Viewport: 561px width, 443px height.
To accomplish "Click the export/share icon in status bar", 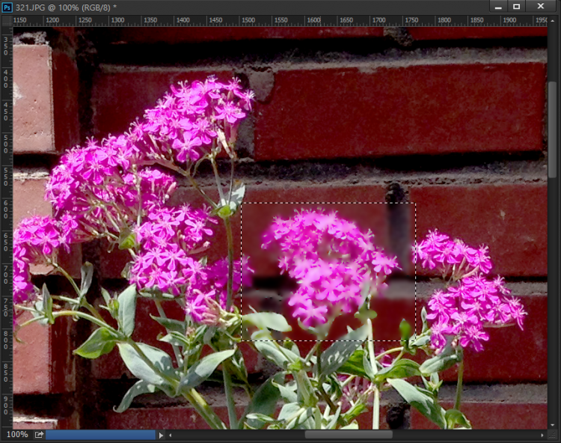I will pyautogui.click(x=39, y=434).
